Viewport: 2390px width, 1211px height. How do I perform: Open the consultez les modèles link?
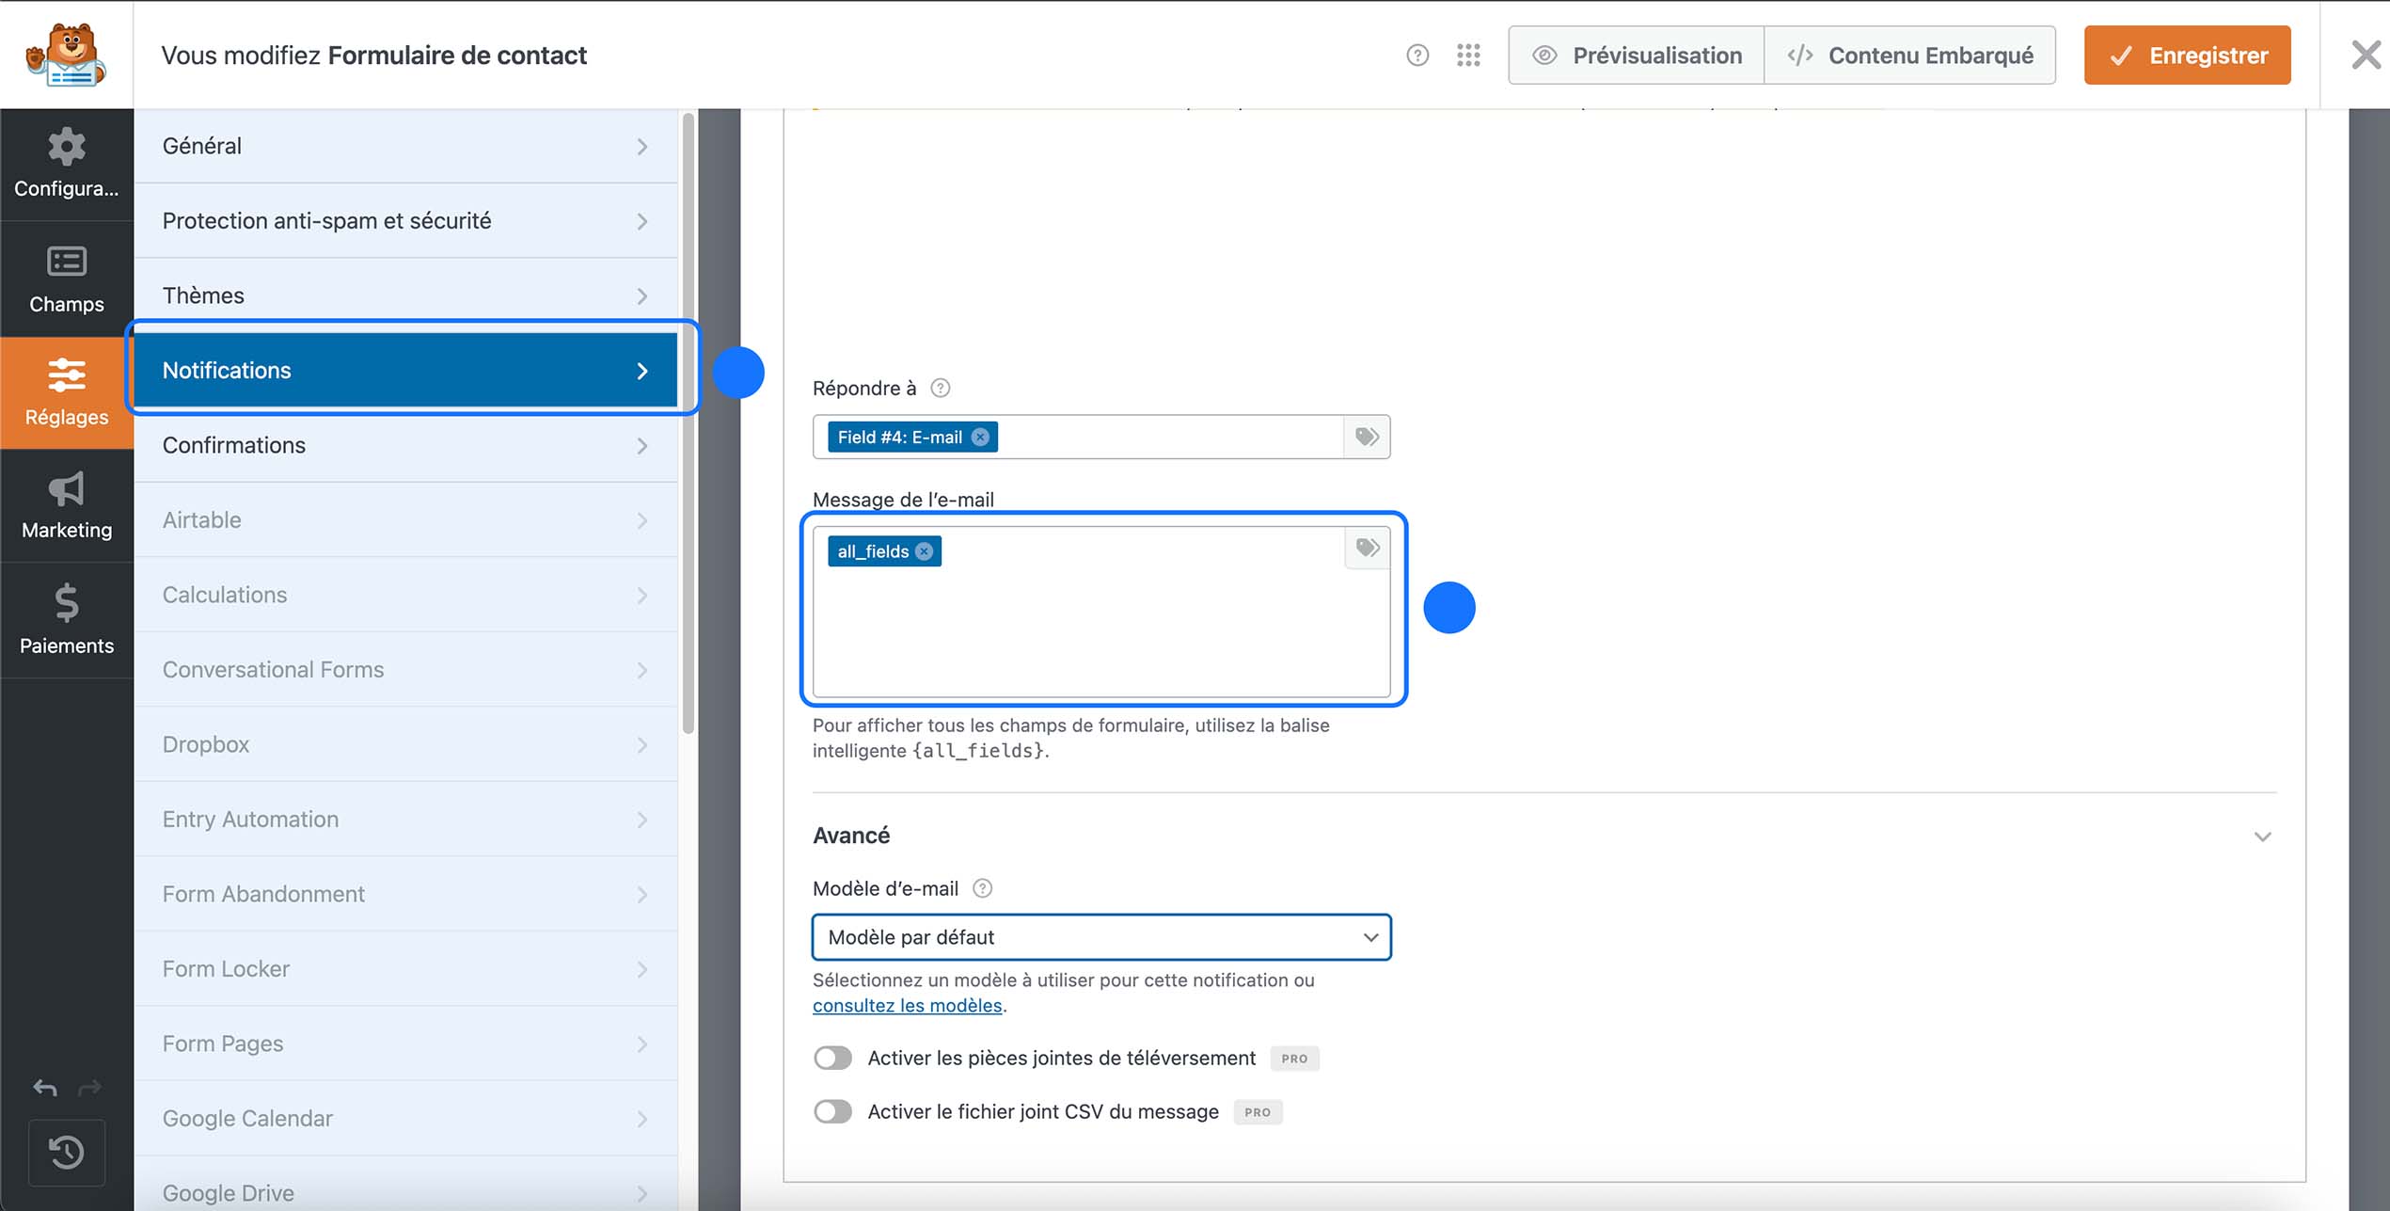point(906,1005)
